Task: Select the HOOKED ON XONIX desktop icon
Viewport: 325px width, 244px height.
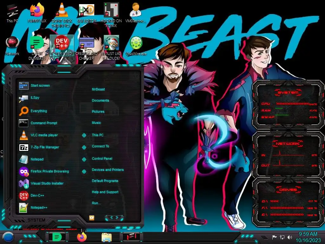Action: click(x=111, y=15)
